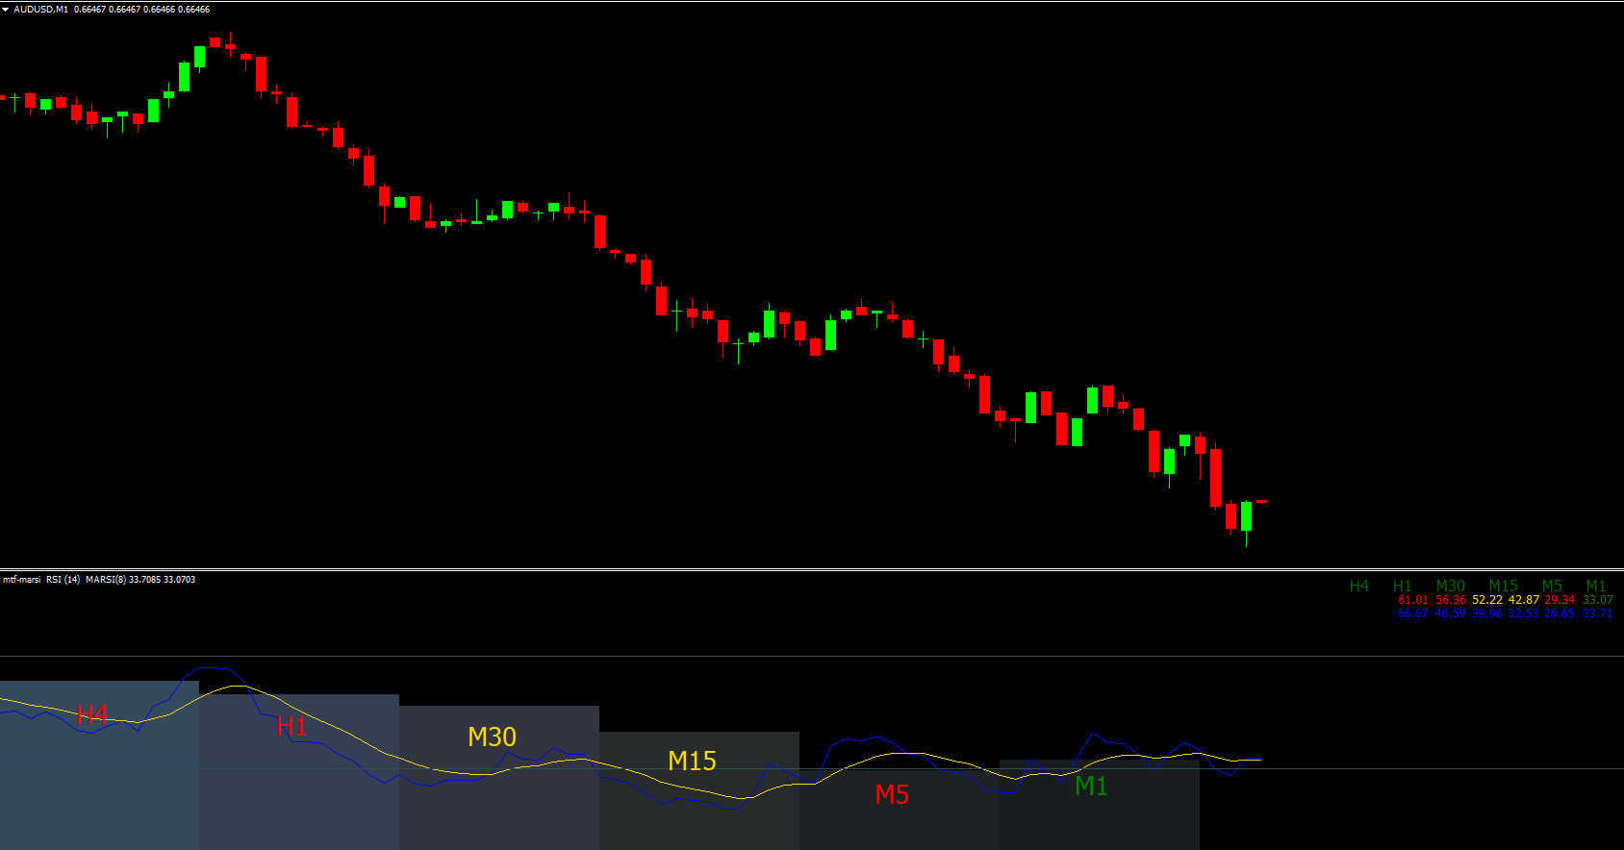
Task: Click the yellow 52.22 RSI value
Action: [x=1486, y=600]
